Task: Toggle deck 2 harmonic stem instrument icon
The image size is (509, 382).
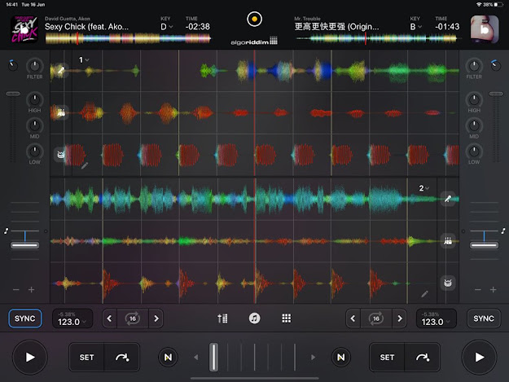Action: pos(448,241)
